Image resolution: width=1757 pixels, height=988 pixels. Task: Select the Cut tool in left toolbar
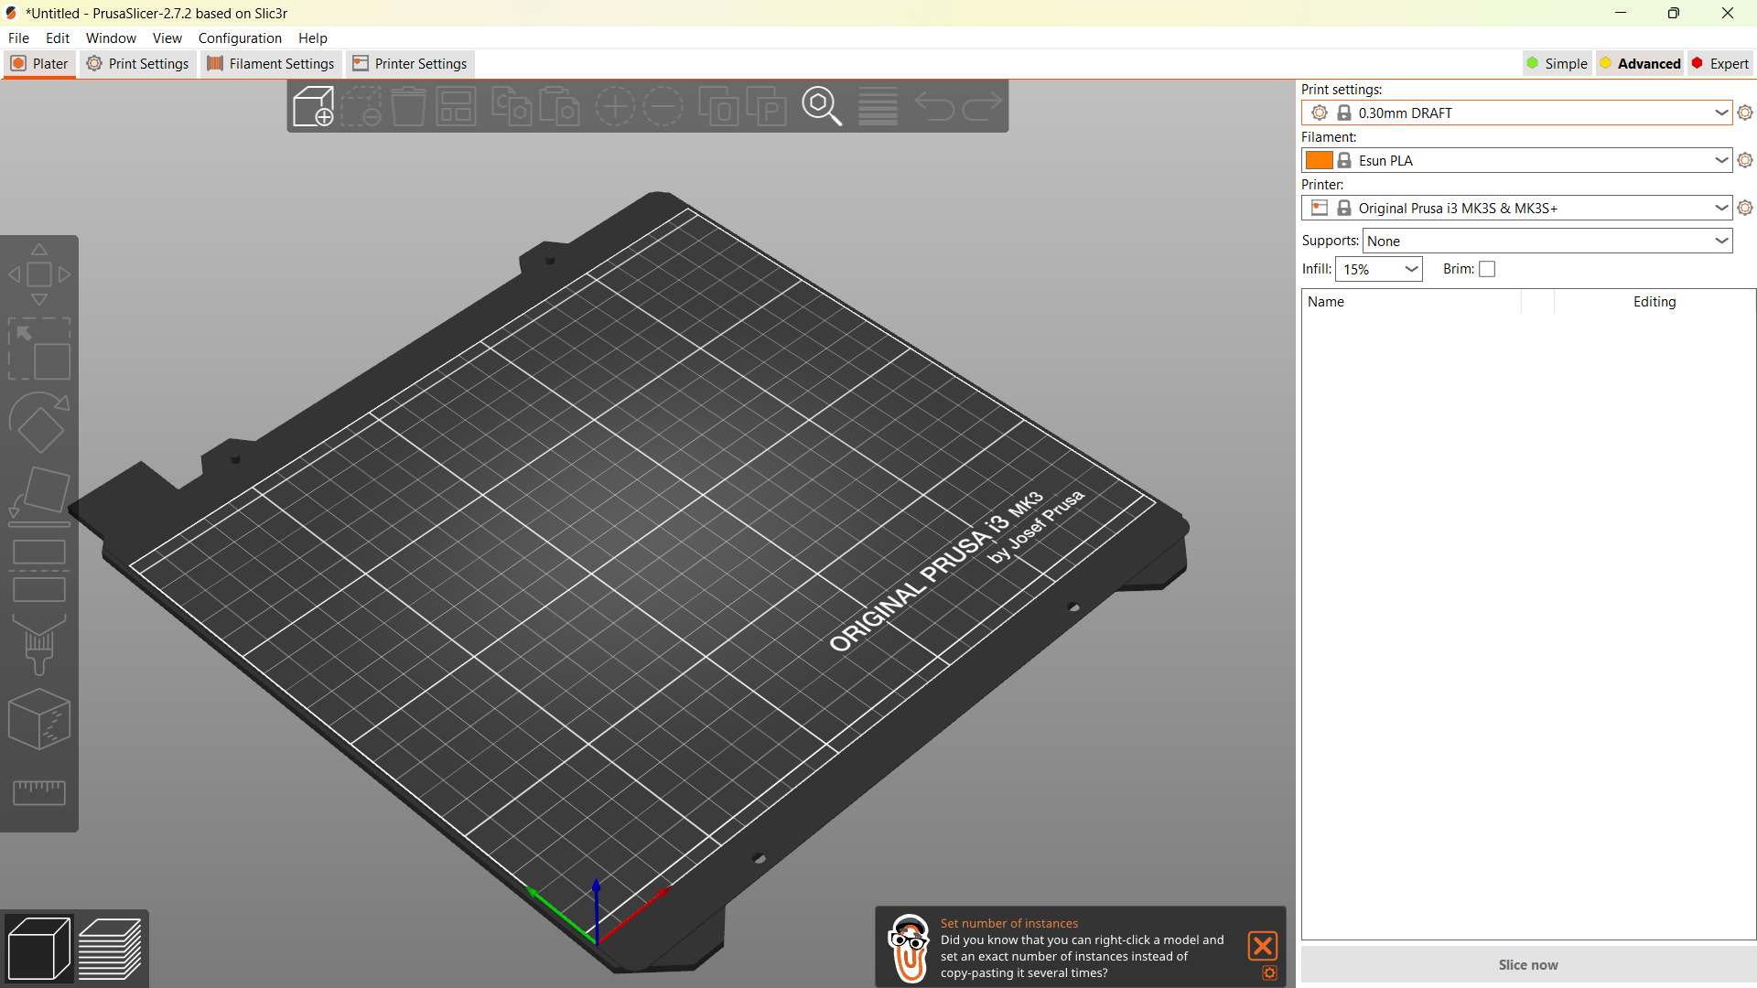38,571
